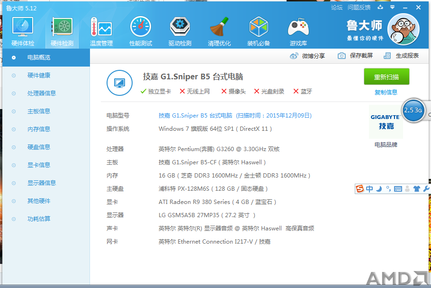Click the Weibo share icon
The image size is (431, 288).
[294, 56]
